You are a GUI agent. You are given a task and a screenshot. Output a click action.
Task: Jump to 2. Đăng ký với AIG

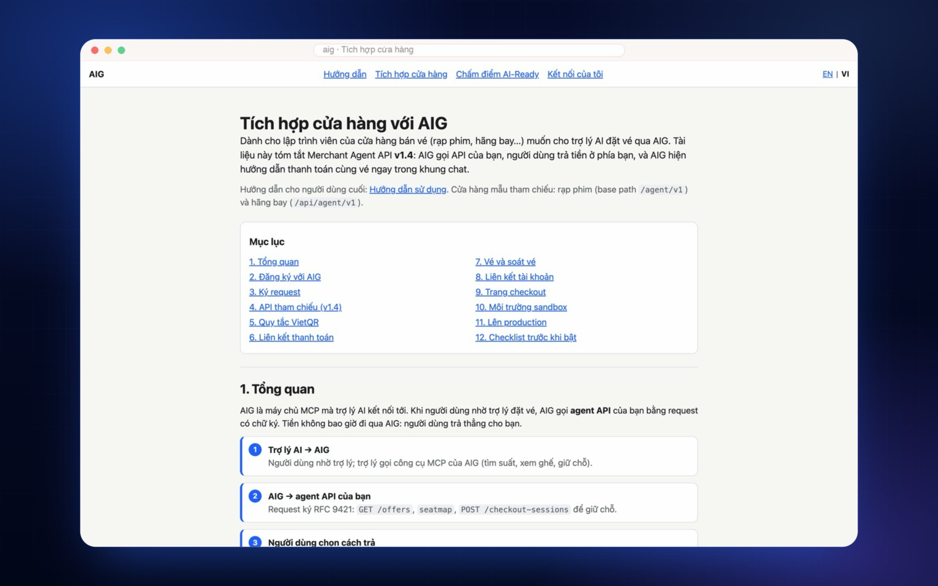(285, 277)
